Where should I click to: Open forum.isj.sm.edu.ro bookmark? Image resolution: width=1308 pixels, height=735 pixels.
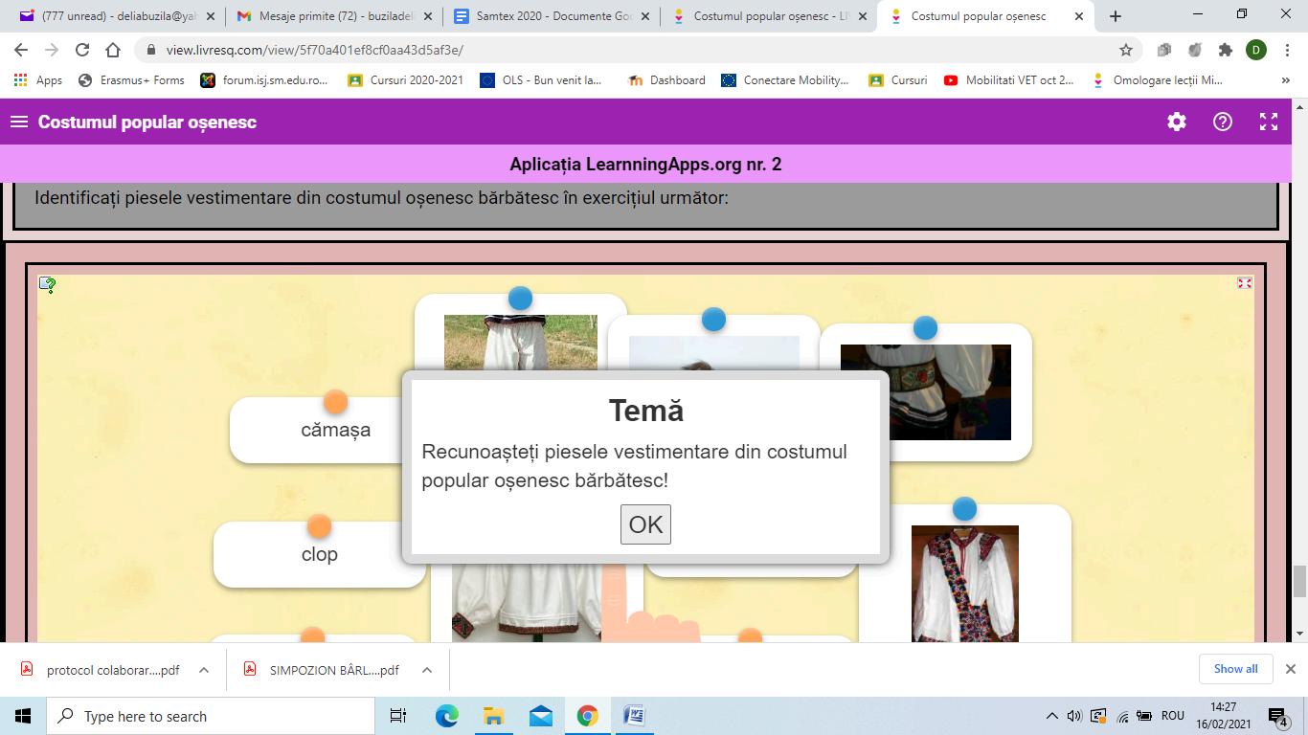coord(265,80)
